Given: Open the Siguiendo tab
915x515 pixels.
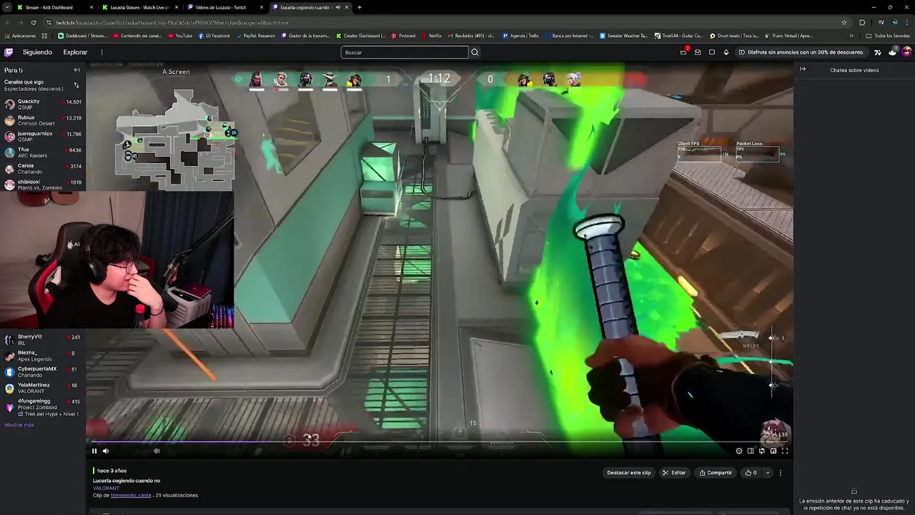Looking at the screenshot, I should 37,52.
